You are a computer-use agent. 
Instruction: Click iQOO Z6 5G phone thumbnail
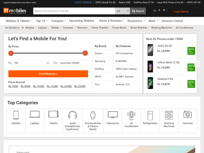pos(150,50)
